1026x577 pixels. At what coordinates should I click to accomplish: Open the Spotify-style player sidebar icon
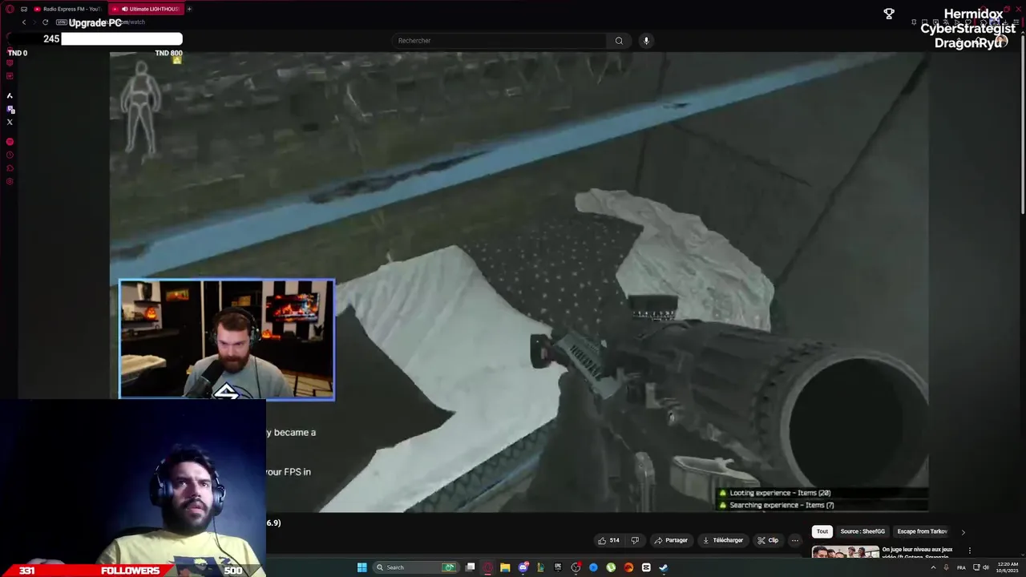click(10, 142)
